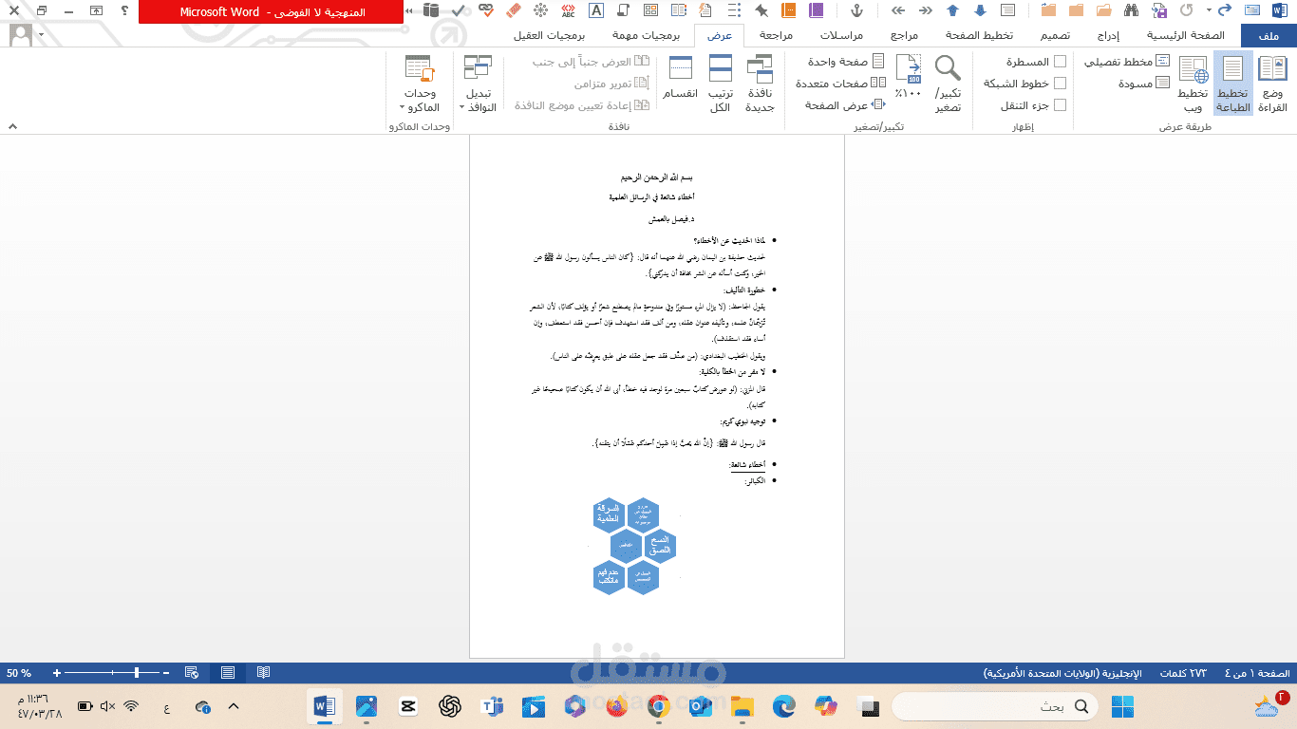The width and height of the screenshot is (1297, 729).
Task: Show hidden system tray icons chevron
Action: point(234,706)
